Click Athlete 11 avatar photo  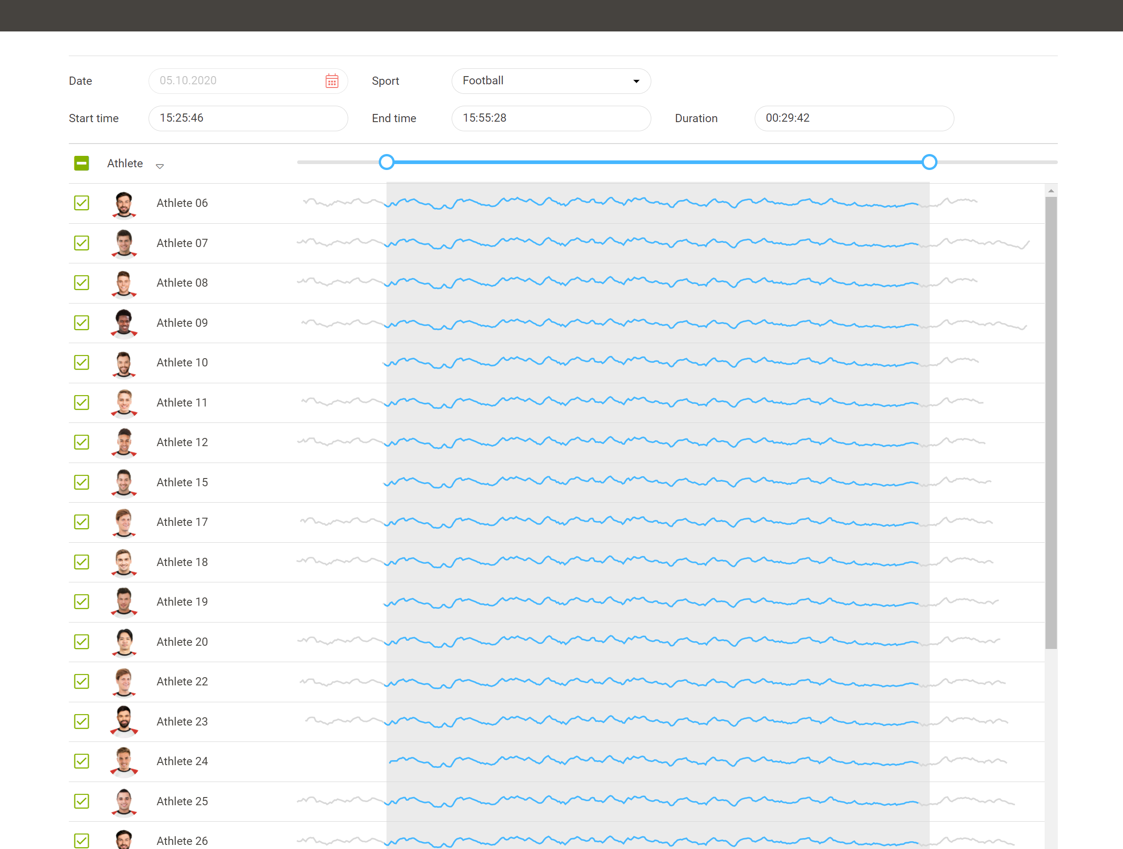click(124, 404)
